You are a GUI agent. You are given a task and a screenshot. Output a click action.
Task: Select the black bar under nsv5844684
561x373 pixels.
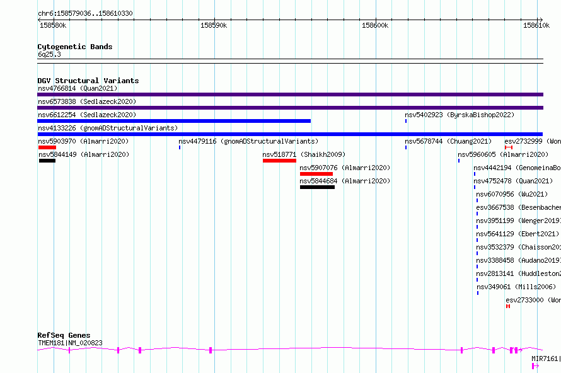(317, 187)
